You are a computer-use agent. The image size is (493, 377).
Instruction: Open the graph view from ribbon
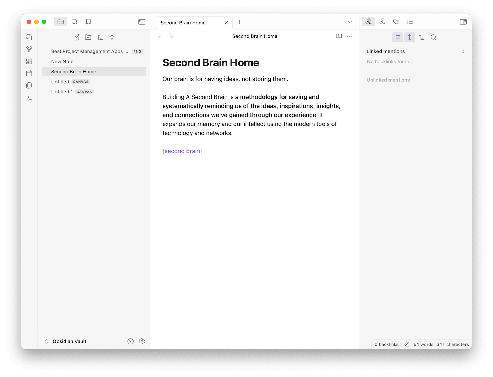(x=29, y=49)
